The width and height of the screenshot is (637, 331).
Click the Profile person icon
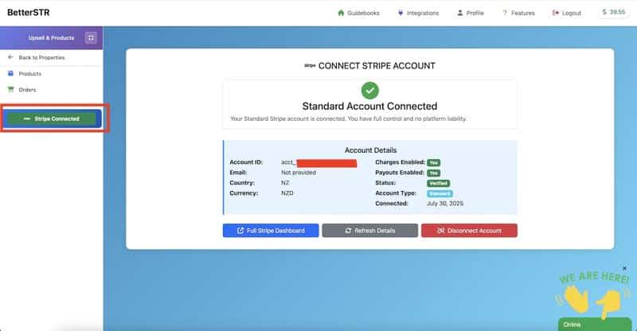(460, 13)
